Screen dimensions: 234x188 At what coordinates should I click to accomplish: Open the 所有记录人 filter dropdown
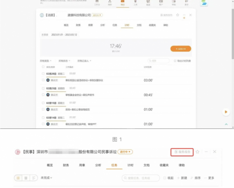[x=84, y=61]
